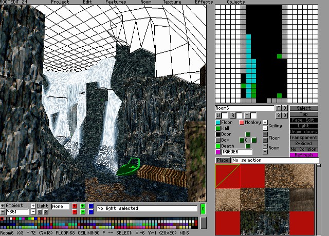The width and height of the screenshot is (329, 236).
Task: Raise the Ceiling with the plus button
Action: [x=265, y=123]
